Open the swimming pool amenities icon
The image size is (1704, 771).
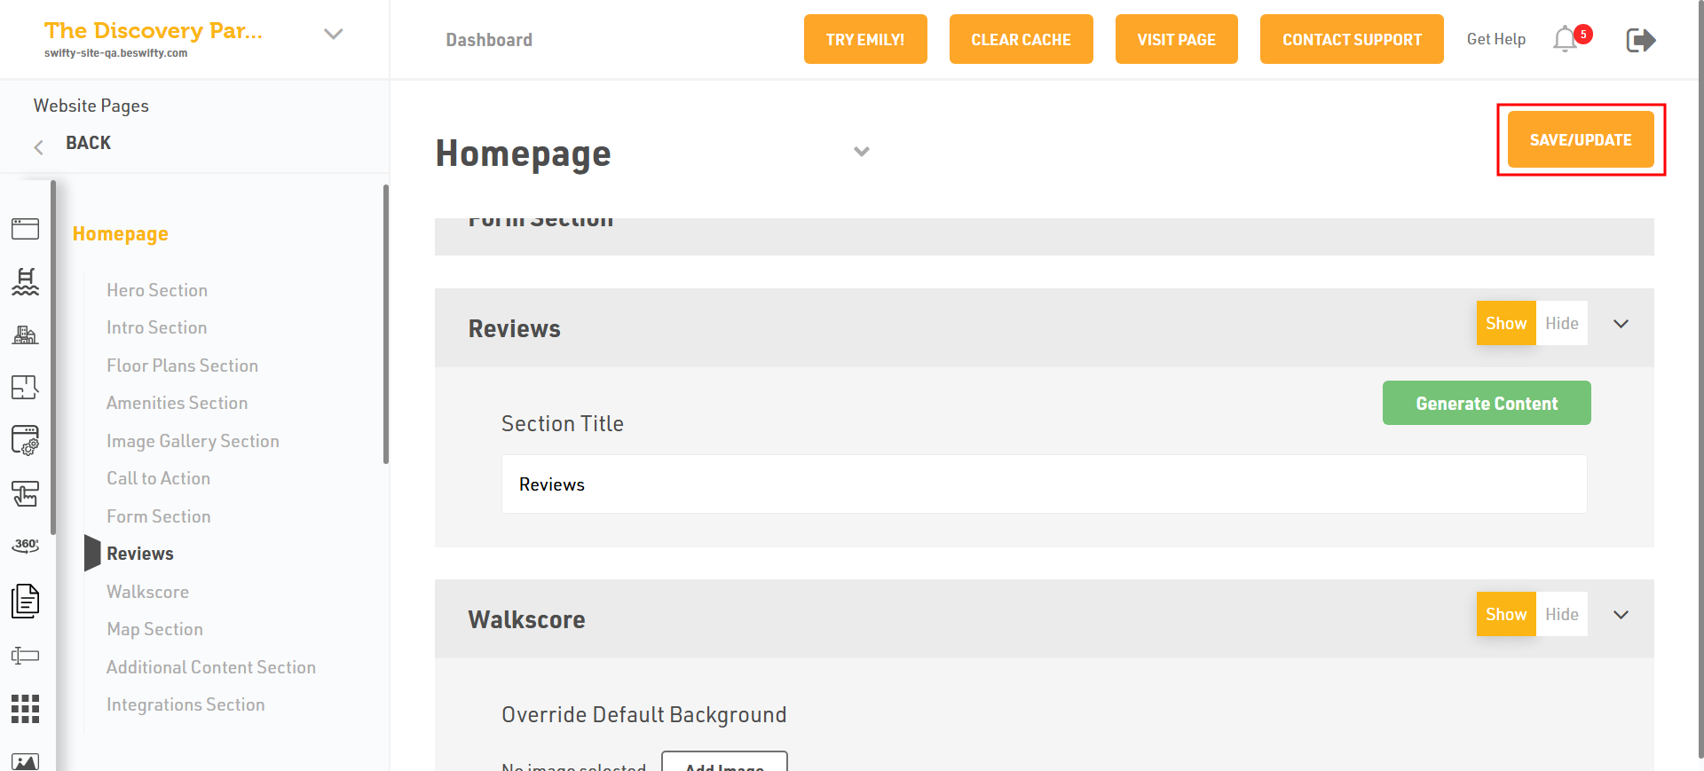pyautogui.click(x=25, y=282)
